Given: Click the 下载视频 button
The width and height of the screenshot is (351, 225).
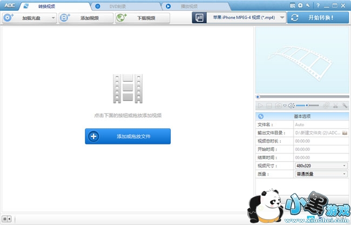Looking at the screenshot, I should (143, 18).
